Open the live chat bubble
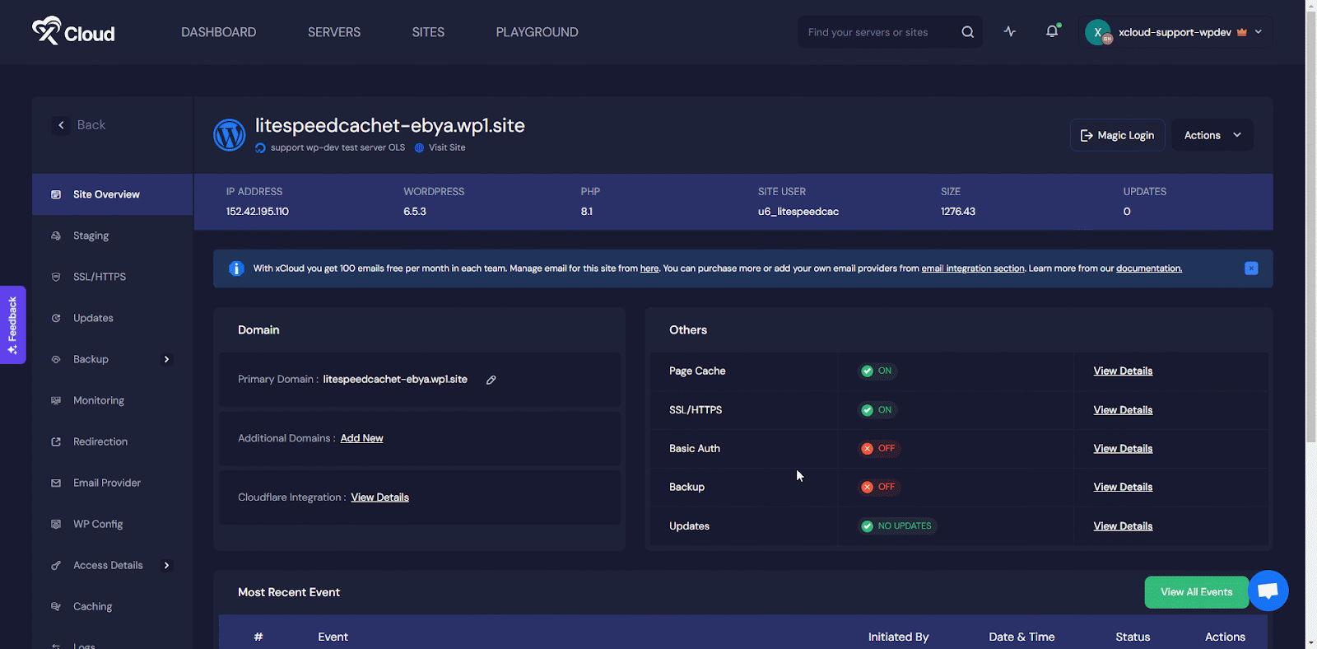 tap(1268, 591)
